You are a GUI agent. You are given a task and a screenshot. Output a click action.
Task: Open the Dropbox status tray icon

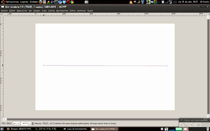[152, 2]
